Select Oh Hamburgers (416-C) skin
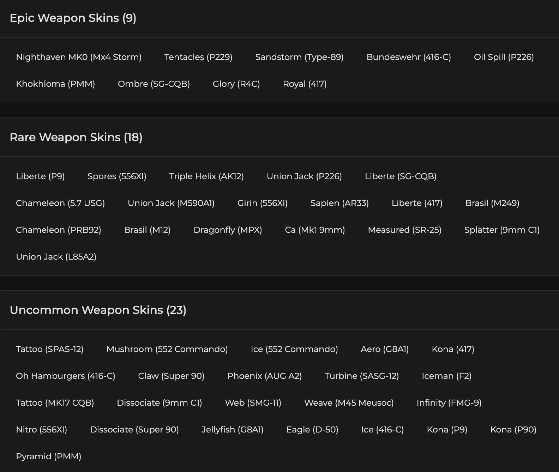Screen dimensions: 559x472 pos(65,376)
